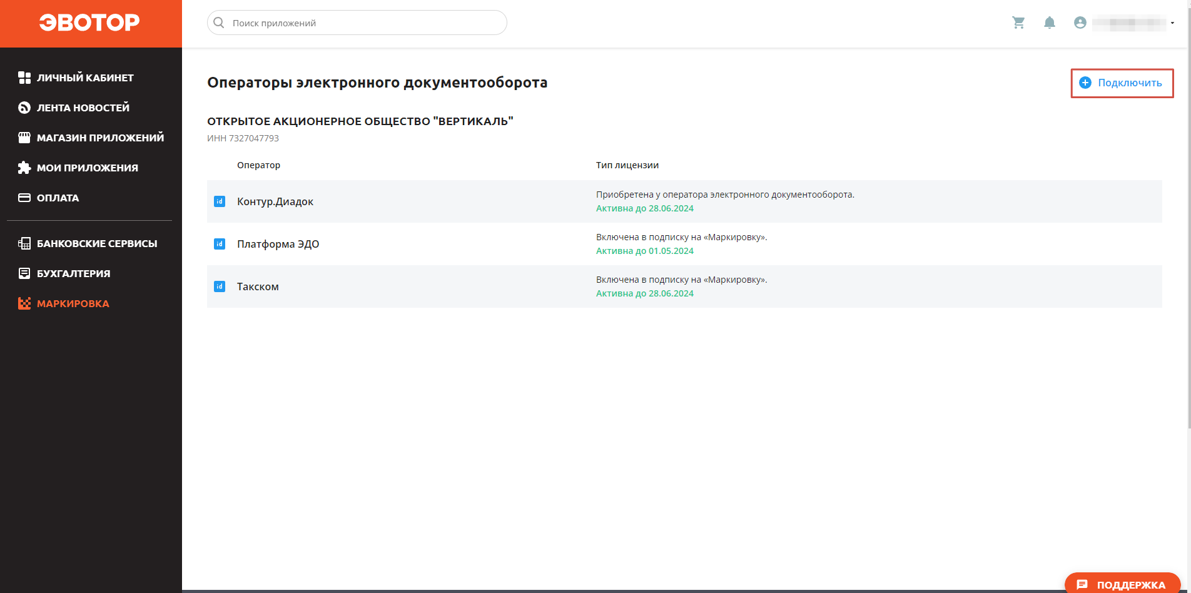Click the chat icon in Поддержка
Image resolution: width=1191 pixels, height=593 pixels.
click(x=1082, y=585)
